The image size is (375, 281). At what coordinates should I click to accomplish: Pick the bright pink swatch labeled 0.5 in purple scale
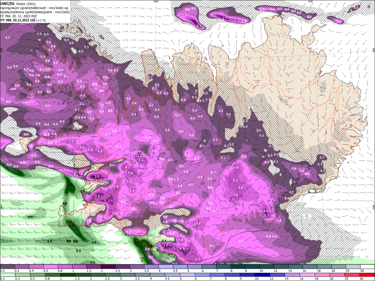pos(51,266)
